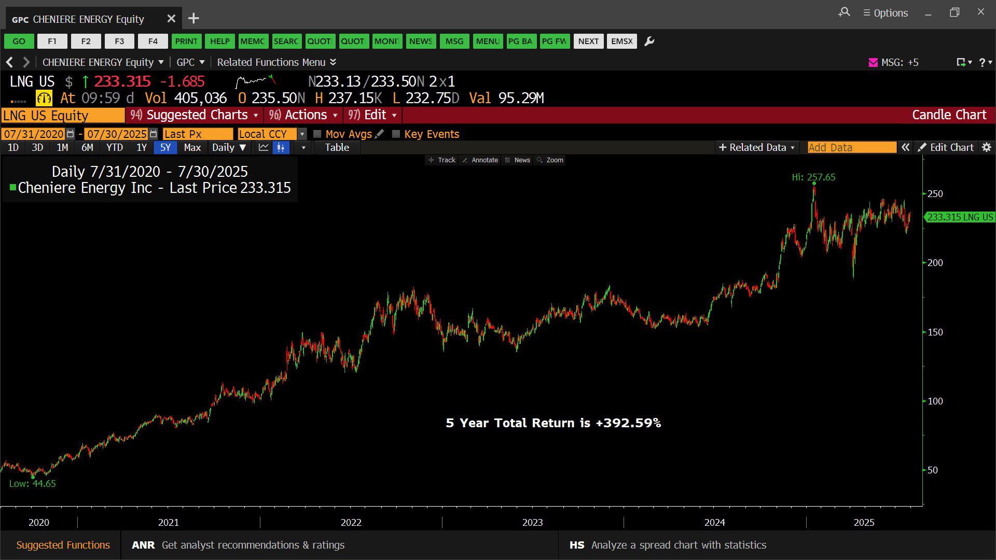This screenshot has width=996, height=560.
Task: Click the NEXT function key
Action: pyautogui.click(x=588, y=41)
